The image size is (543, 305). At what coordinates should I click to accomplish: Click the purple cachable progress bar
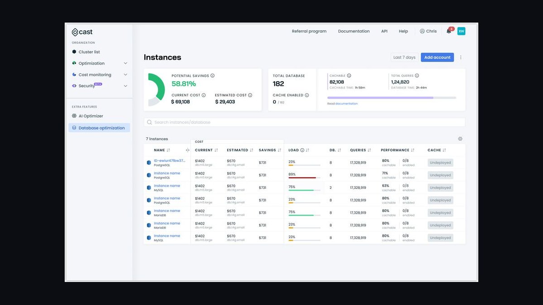pos(380,98)
